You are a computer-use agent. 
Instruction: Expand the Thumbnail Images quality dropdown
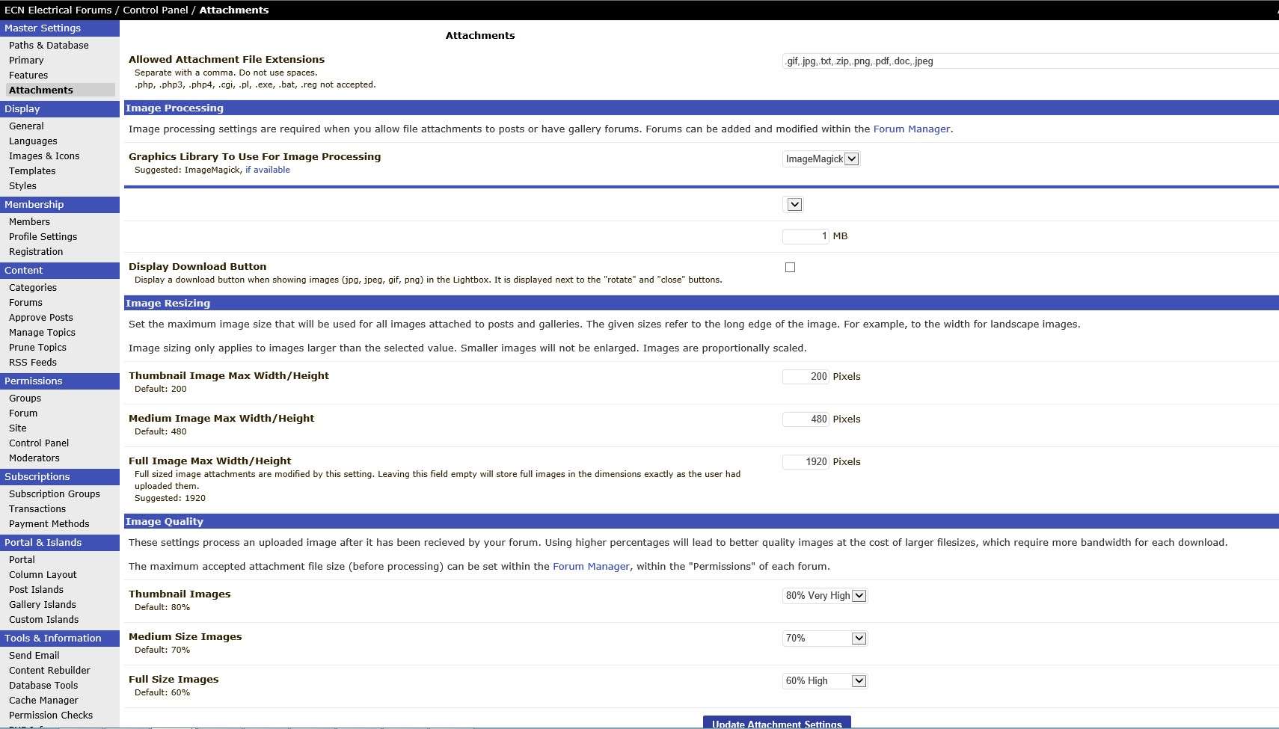point(824,595)
